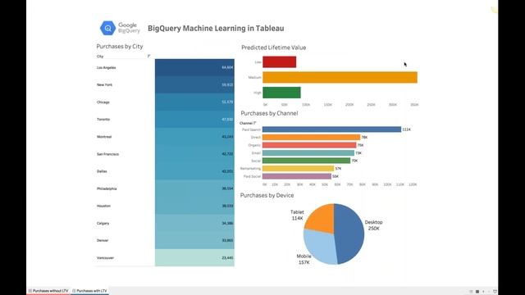This screenshot has height=295, width=525.
Task: Click the San Francisco heatmap cell
Action: coord(194,154)
